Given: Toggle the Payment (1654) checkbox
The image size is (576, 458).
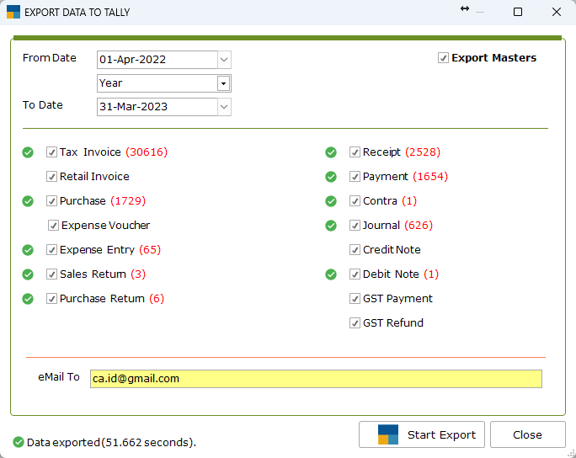Looking at the screenshot, I should 355,177.
